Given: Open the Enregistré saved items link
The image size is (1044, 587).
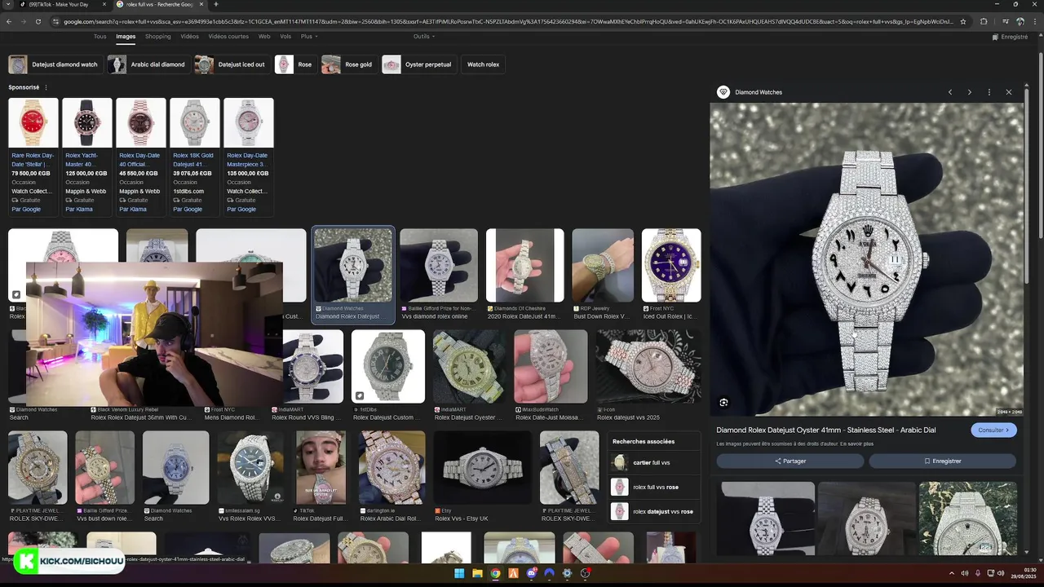Looking at the screenshot, I should 1010,37.
